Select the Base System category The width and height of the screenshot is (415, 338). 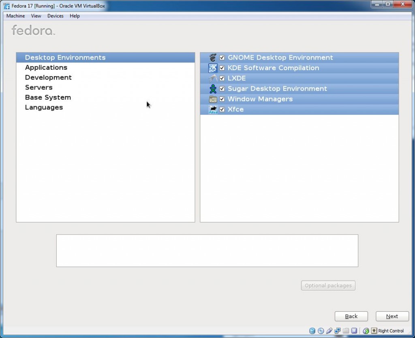[x=106, y=97]
